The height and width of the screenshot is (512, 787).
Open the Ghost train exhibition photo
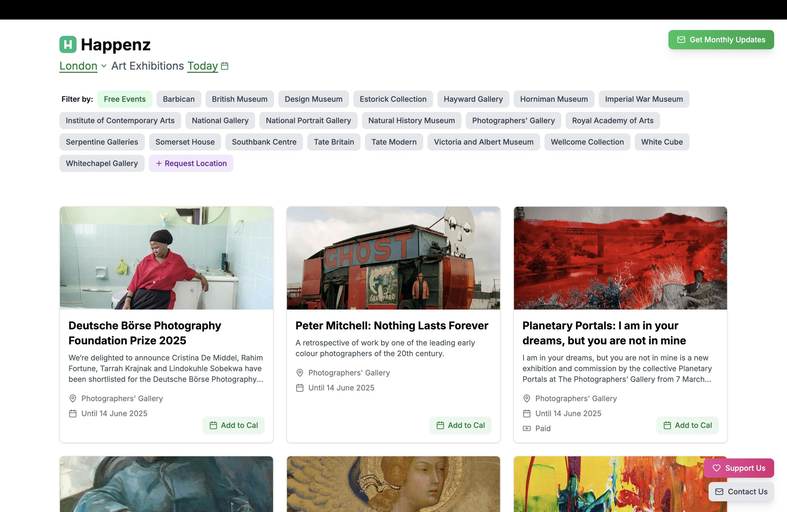[393, 258]
